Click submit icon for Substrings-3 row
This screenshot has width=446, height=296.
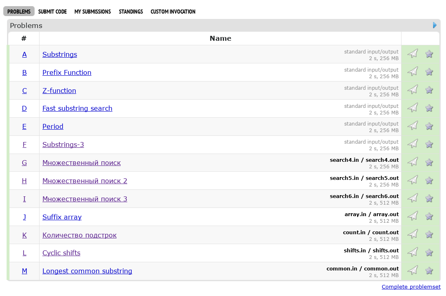point(412,144)
